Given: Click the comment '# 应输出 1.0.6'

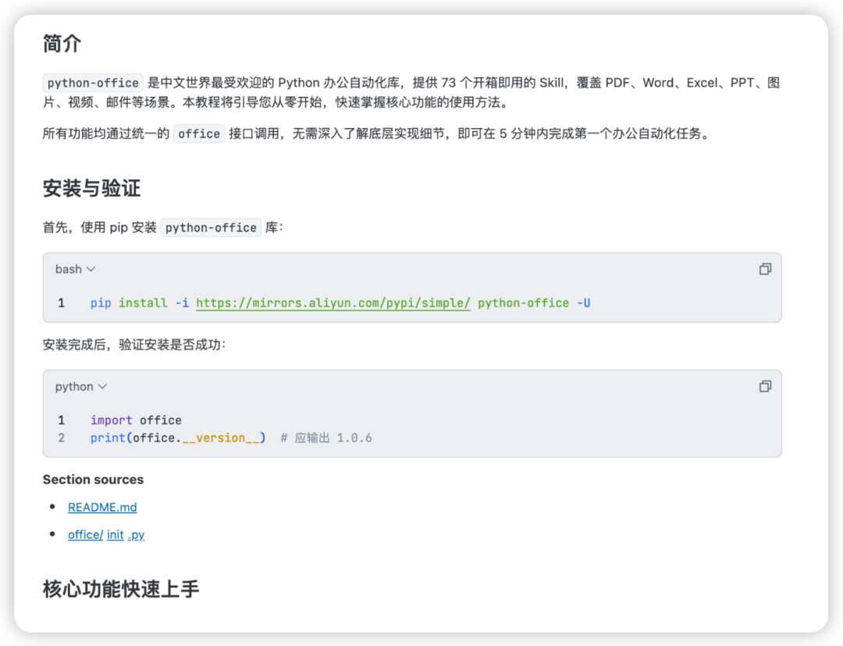Looking at the screenshot, I should (326, 438).
